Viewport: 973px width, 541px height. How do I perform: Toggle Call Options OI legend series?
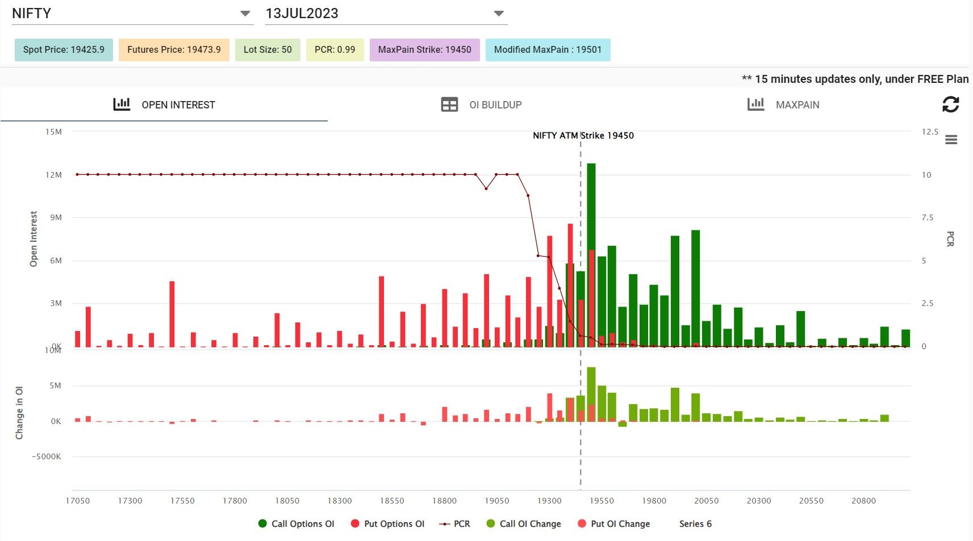(x=296, y=523)
